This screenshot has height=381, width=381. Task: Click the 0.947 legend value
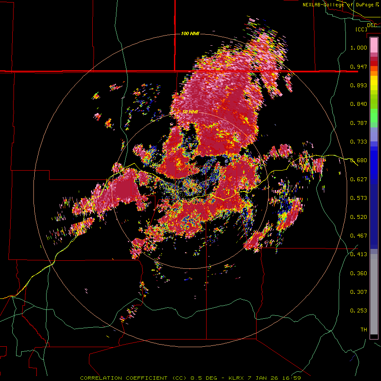pos(359,66)
